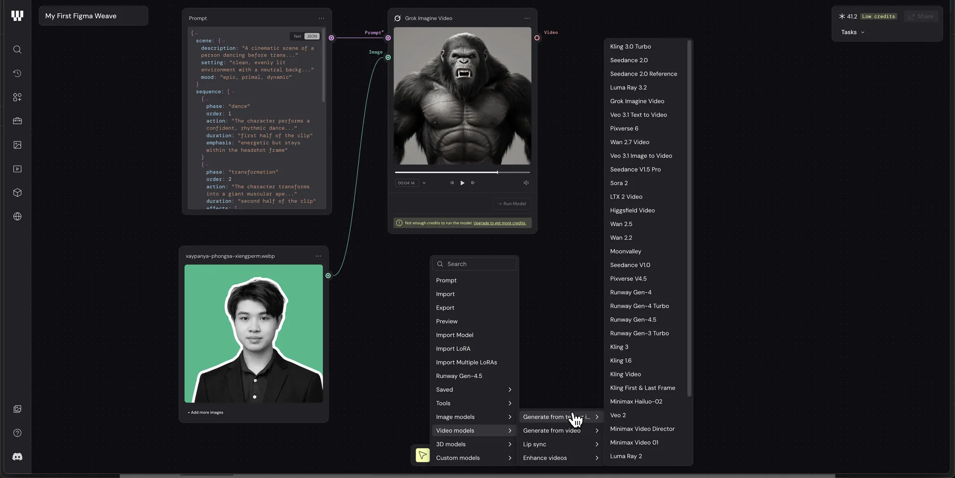This screenshot has width=955, height=478.
Task: Click the image node output connector
Action: pyautogui.click(x=328, y=276)
